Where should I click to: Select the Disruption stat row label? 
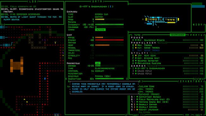click(74, 79)
